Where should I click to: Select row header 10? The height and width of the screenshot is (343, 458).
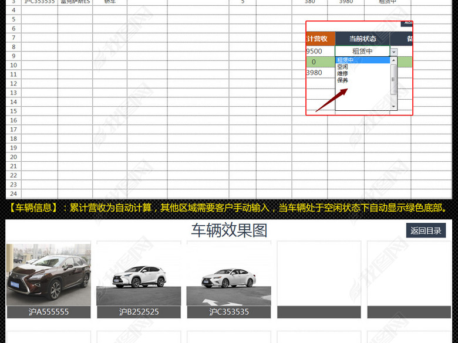(x=14, y=65)
